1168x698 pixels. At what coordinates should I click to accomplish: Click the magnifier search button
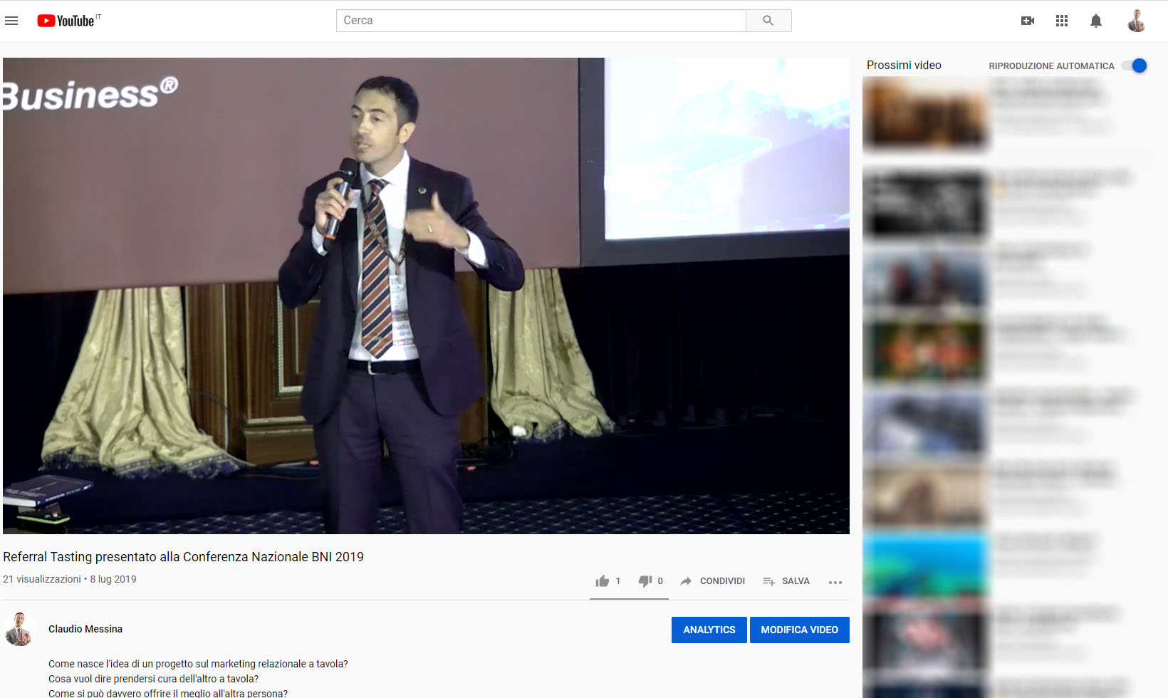(768, 21)
